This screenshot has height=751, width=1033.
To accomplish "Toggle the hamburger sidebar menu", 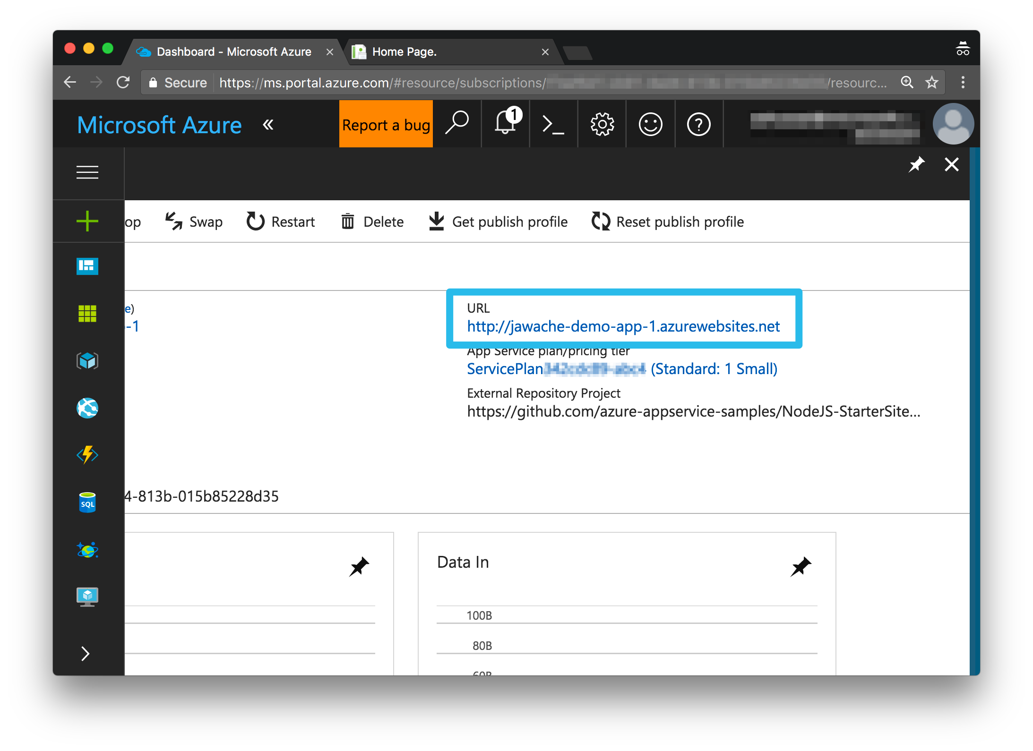I will point(87,172).
